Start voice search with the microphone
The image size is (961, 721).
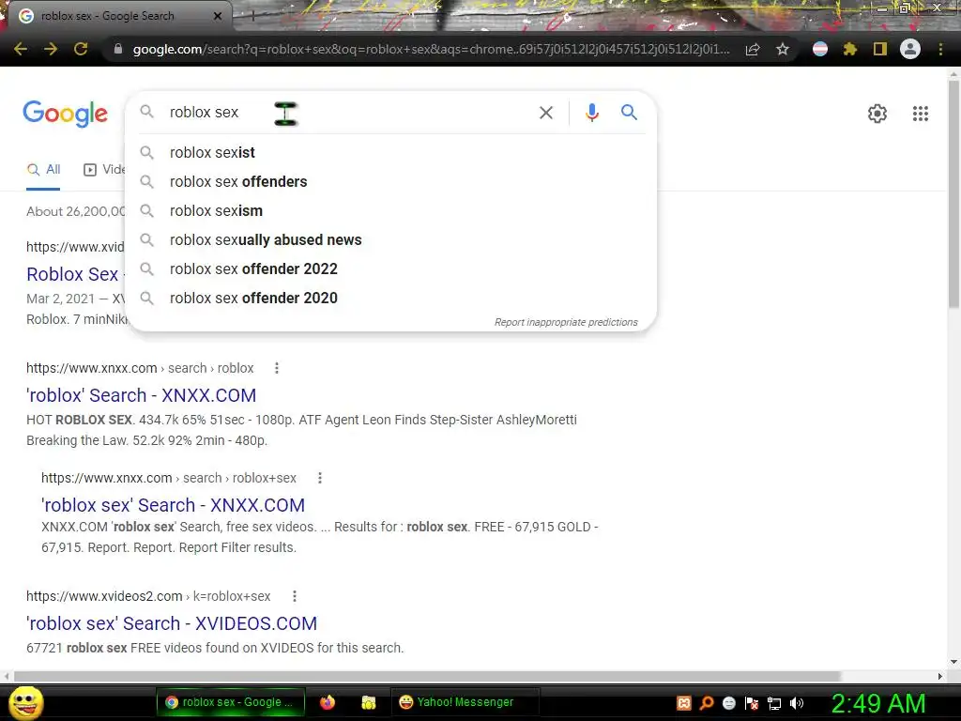coord(591,113)
